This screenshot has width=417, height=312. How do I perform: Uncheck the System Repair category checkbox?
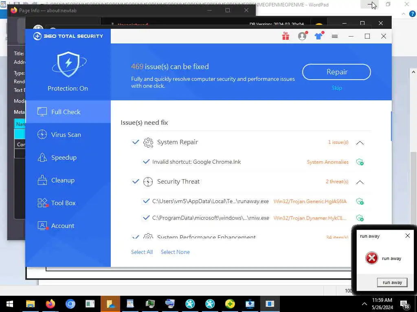(136, 142)
